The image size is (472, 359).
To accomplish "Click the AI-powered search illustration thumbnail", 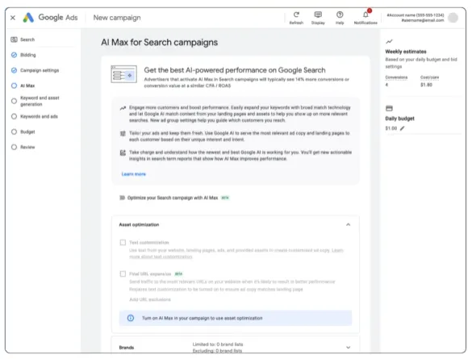I will (123, 74).
